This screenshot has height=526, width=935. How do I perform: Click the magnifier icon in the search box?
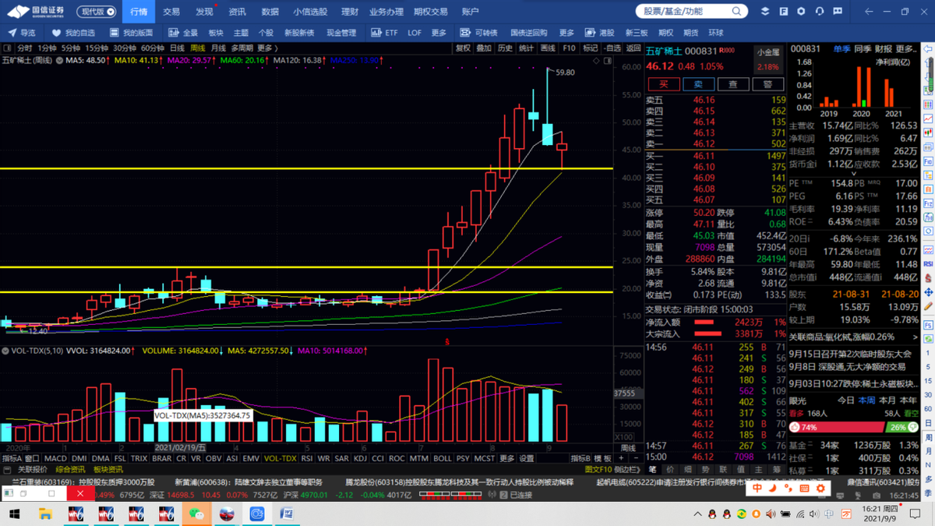click(736, 12)
